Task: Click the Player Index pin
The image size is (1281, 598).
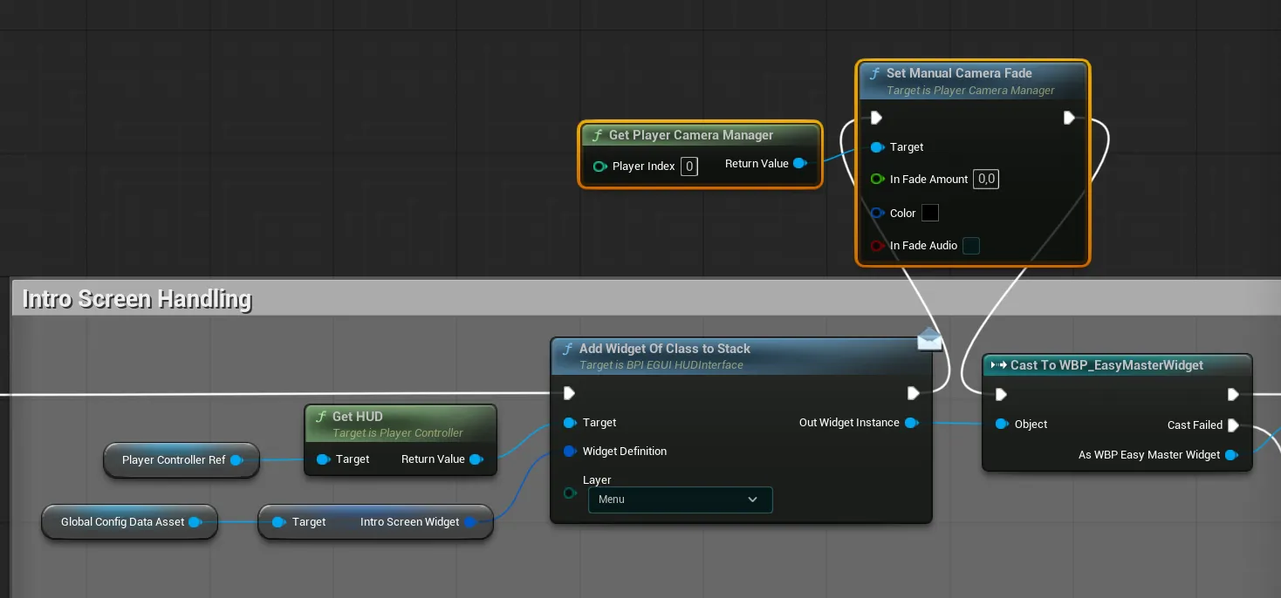Action: click(x=599, y=166)
